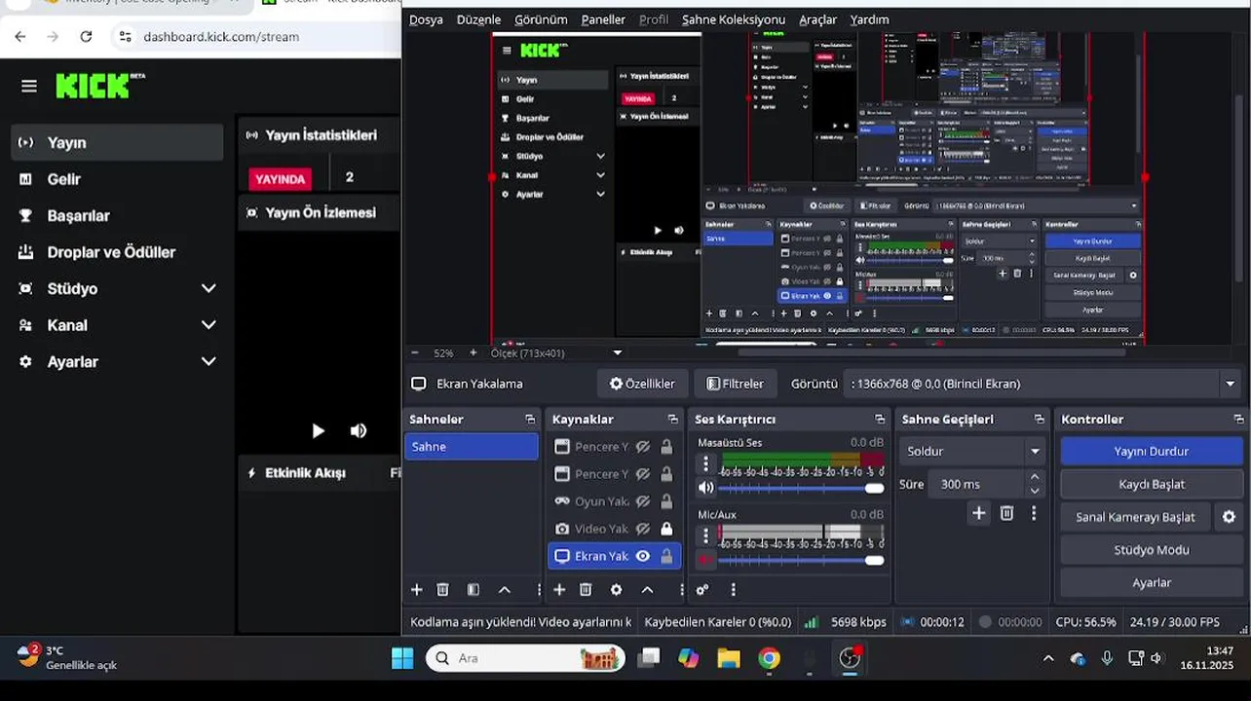Click Sanal Kamerayı Başlat button
1251x701 pixels.
pos(1135,517)
